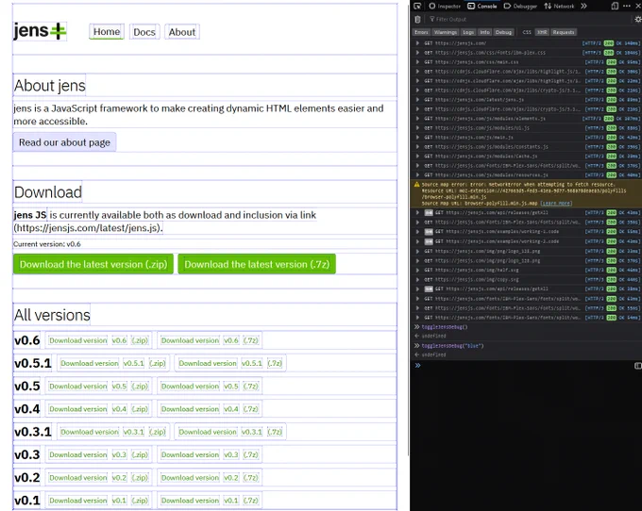Click the Read our about page button
The image size is (642, 511).
[64, 142]
